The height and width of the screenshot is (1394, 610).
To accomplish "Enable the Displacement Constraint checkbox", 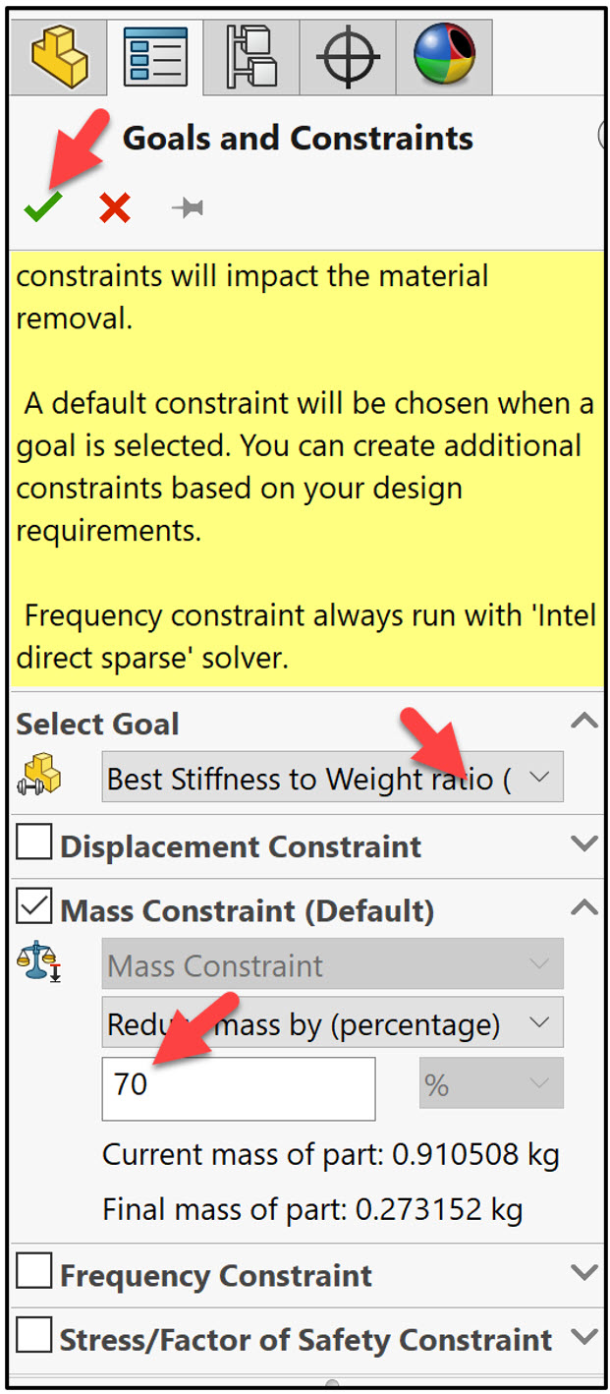I will (34, 845).
